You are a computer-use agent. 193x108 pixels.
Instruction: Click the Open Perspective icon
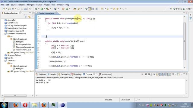pyautogui.click(x=171, y=9)
